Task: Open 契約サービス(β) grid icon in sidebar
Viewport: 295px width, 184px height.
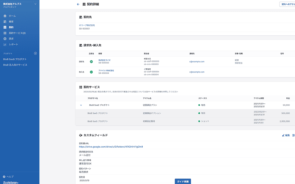Action: click(x=5, y=33)
